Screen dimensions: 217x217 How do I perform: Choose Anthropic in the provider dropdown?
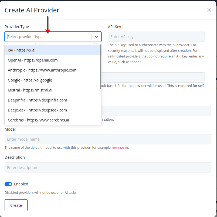tap(42, 70)
